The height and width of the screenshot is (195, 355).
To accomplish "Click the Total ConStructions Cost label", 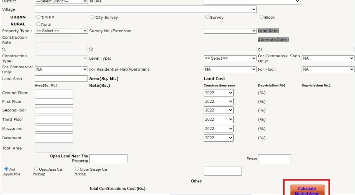I will [x=118, y=188].
